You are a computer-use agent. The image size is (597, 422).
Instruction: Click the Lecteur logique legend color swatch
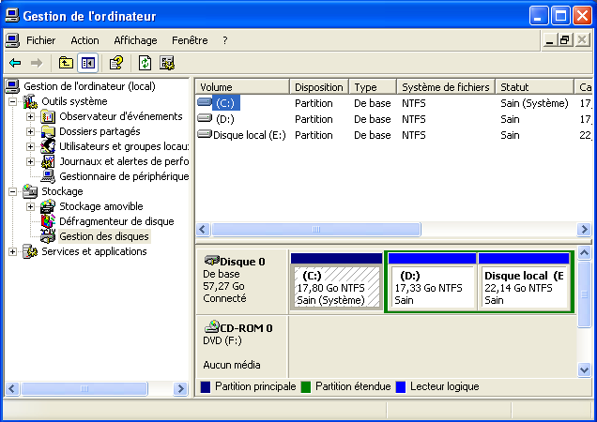401,387
